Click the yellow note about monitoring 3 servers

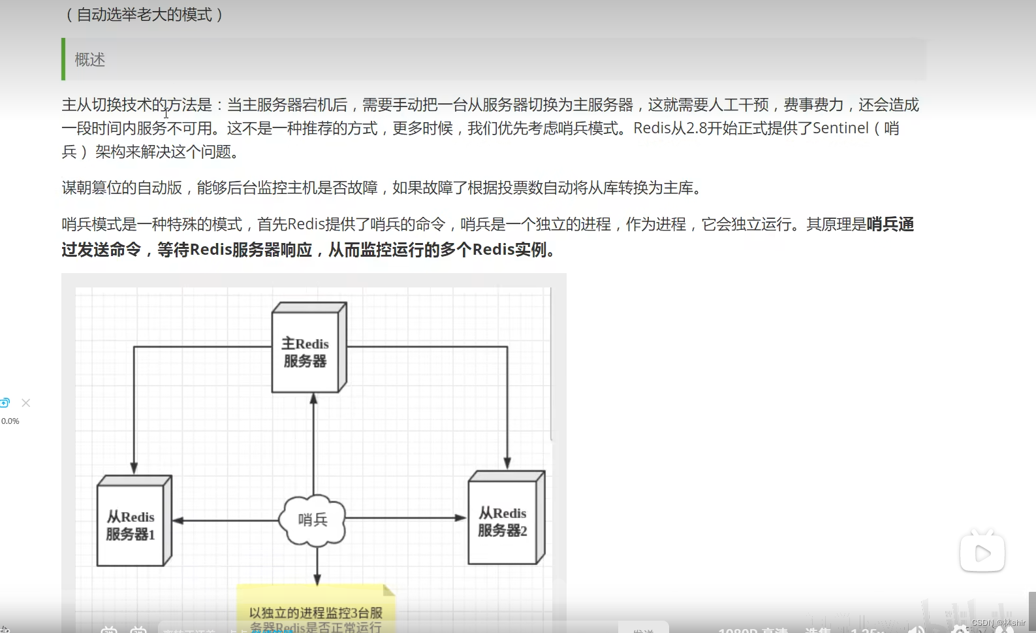[x=316, y=609]
